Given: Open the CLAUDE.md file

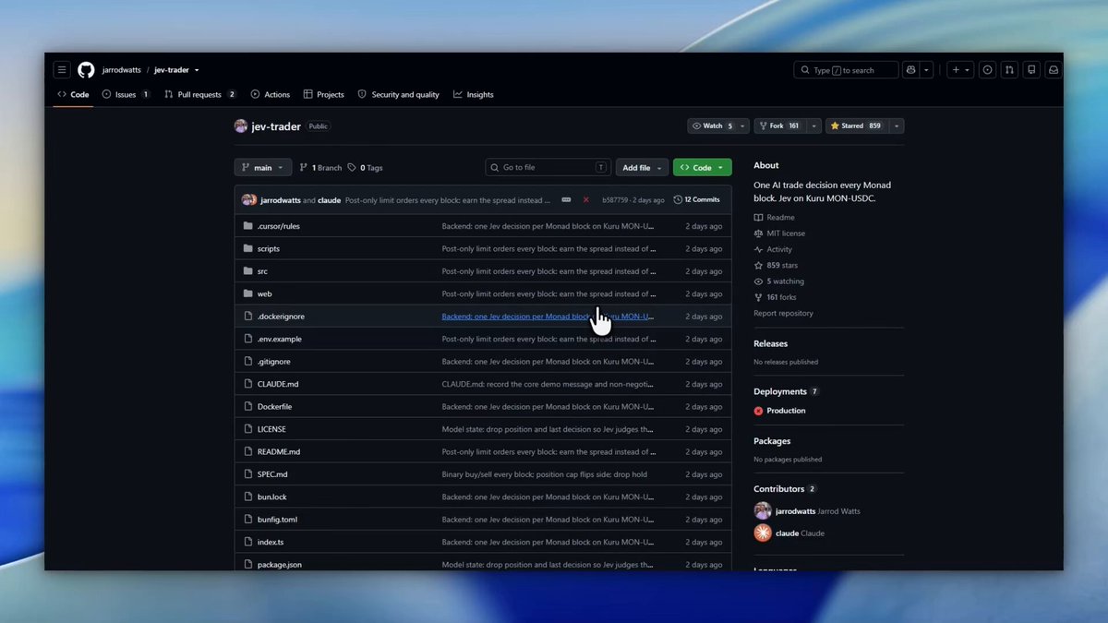Looking at the screenshot, I should coord(278,384).
